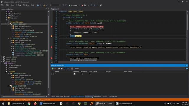Restart the debug session via restart icon
189x106 pixels.
85,5
